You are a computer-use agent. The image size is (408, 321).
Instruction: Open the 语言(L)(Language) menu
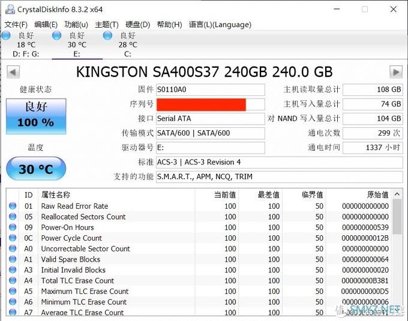(220, 25)
